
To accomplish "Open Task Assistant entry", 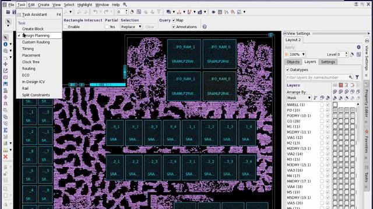I will pos(39,15).
